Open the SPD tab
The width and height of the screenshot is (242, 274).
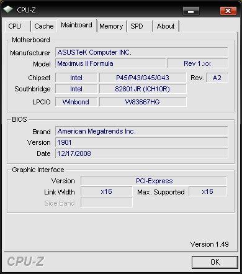coord(140,26)
